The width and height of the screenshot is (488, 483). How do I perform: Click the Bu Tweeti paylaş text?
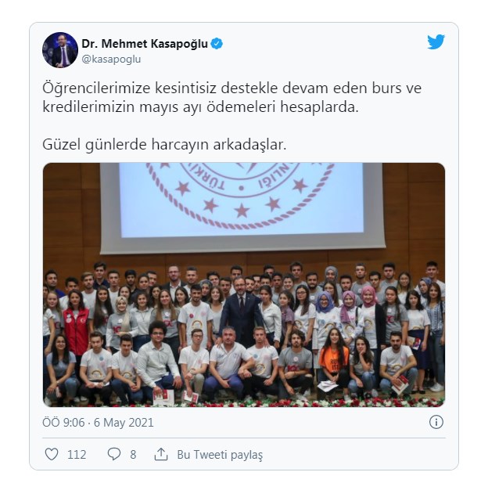220,455
